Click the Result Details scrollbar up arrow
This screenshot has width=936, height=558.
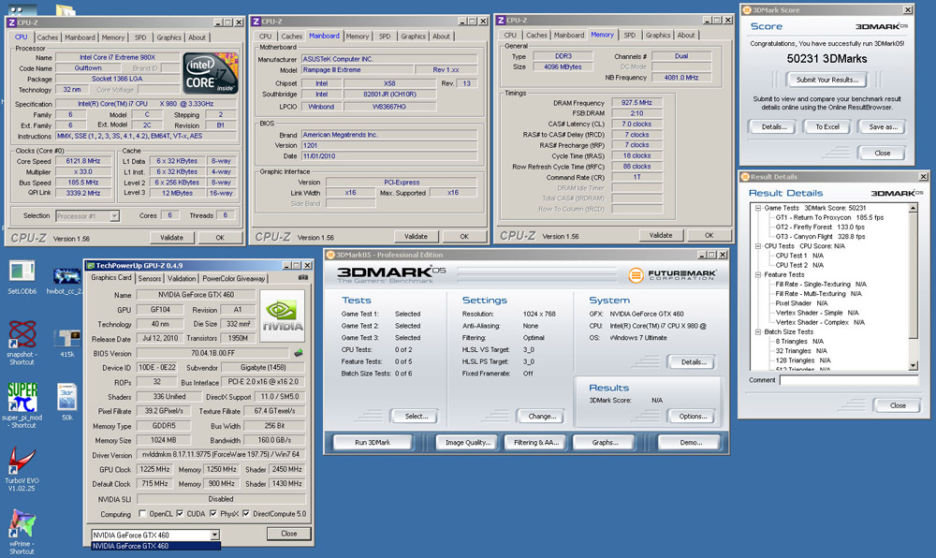[x=913, y=208]
